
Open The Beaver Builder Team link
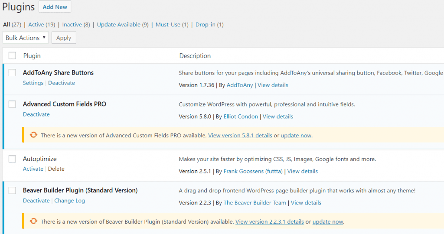coord(255,203)
